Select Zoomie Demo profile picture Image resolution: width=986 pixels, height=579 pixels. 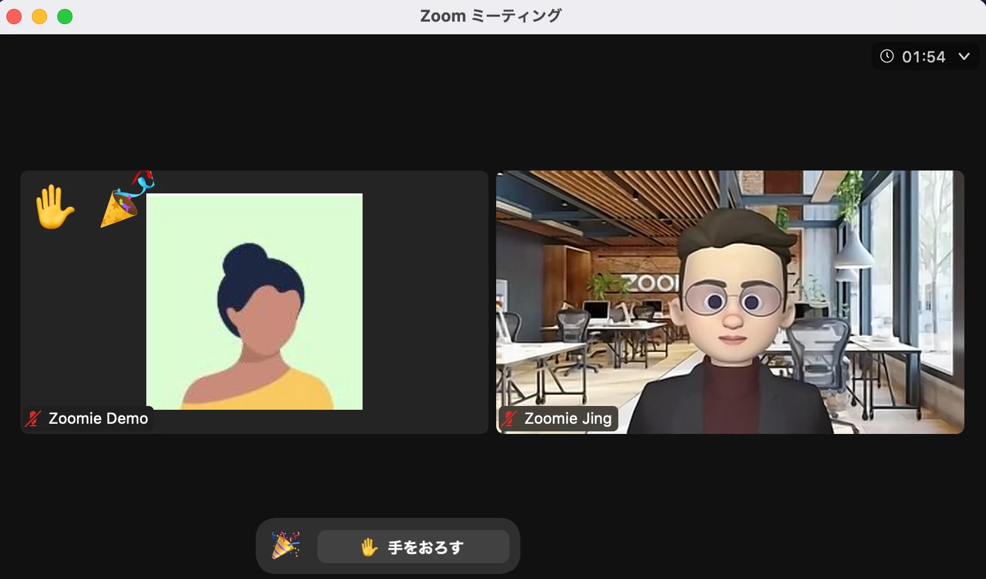254,302
